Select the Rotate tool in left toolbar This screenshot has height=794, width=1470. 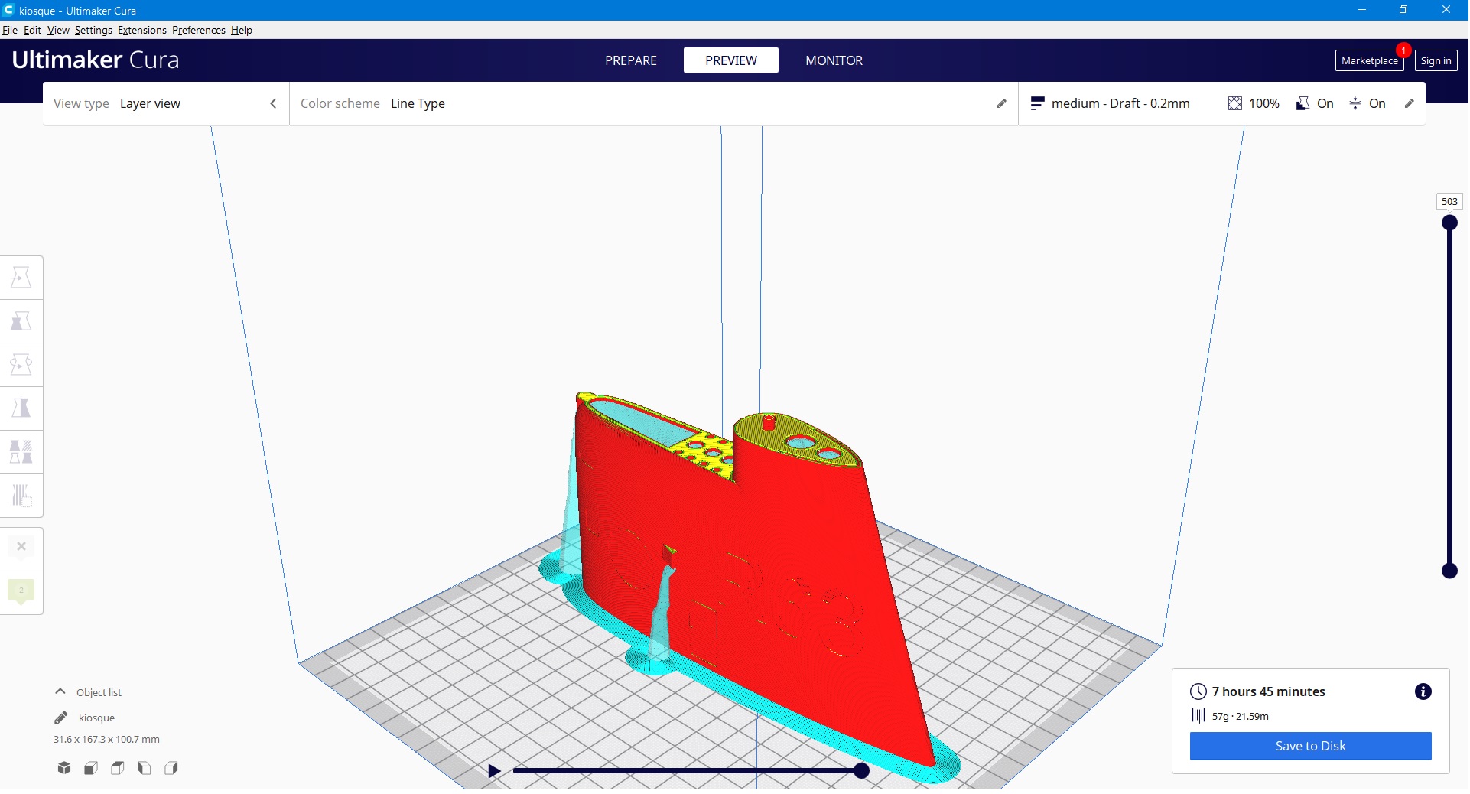(21, 365)
